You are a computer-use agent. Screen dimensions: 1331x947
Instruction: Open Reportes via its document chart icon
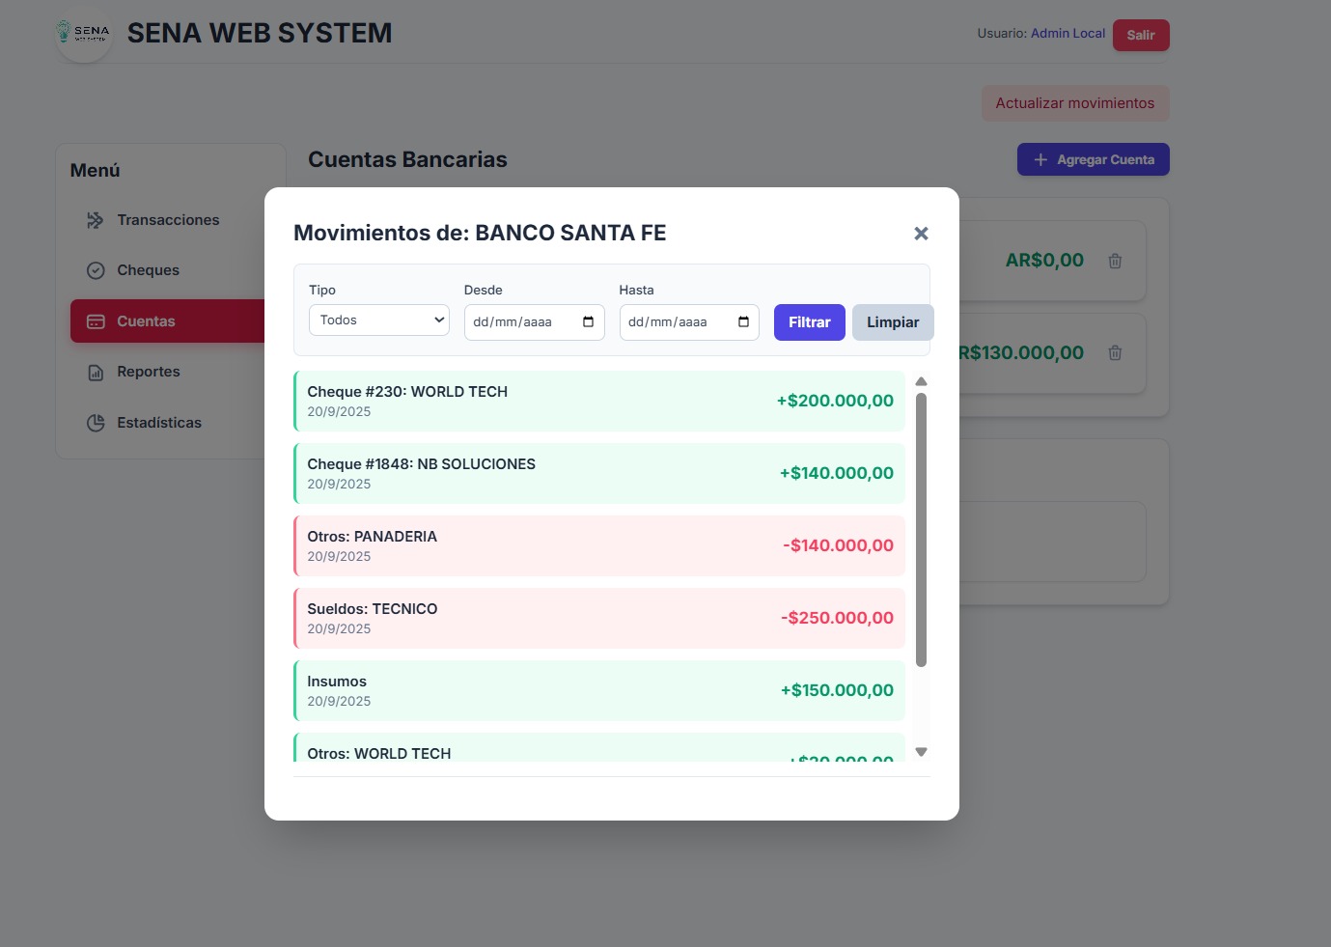[96, 371]
